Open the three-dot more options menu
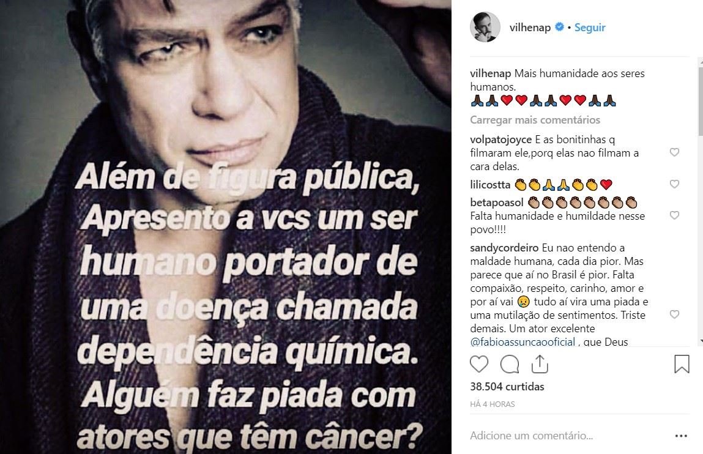The width and height of the screenshot is (703, 454). tap(681, 436)
